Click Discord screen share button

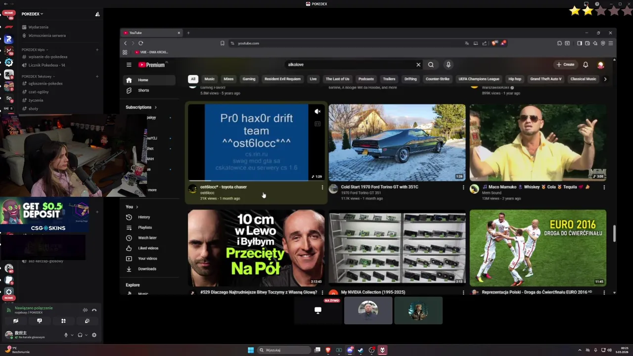(x=40, y=321)
